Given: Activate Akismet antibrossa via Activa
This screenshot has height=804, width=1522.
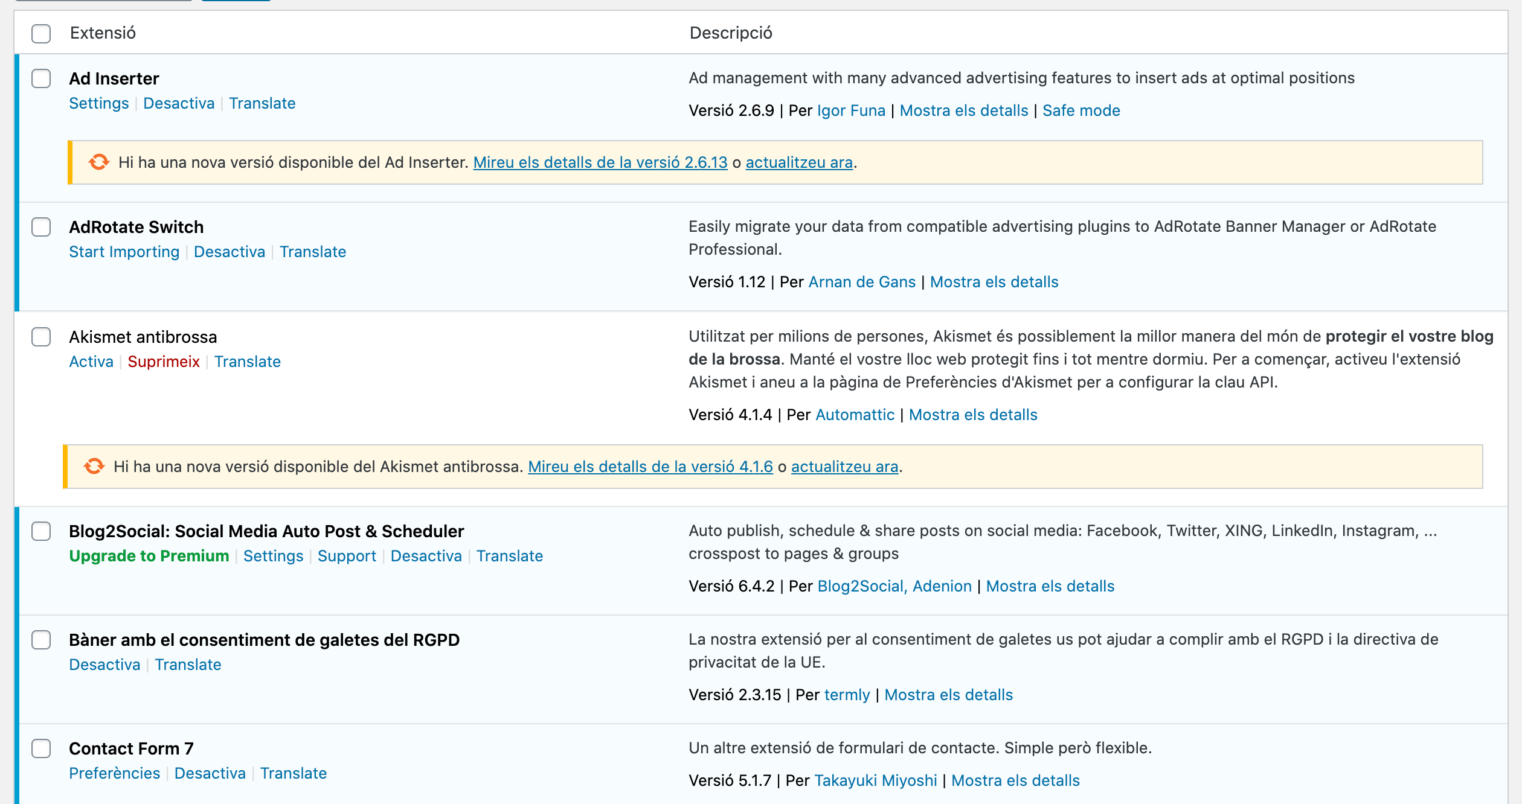Looking at the screenshot, I should pyautogui.click(x=91, y=362).
